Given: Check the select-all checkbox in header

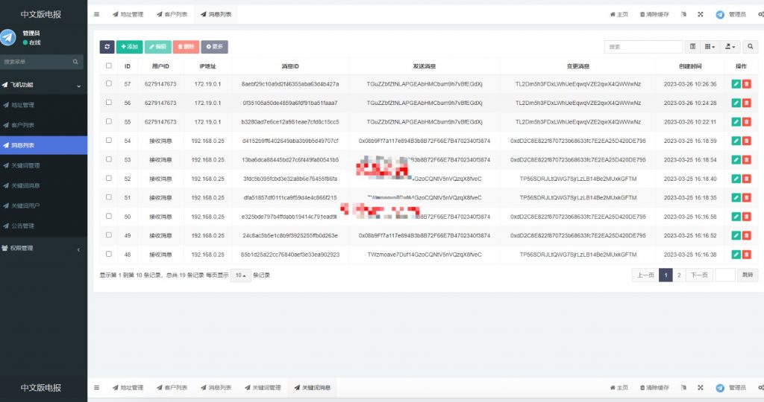Looking at the screenshot, I should [x=109, y=66].
